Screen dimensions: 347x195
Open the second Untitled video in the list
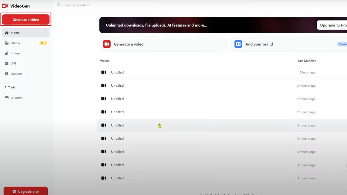pyautogui.click(x=117, y=86)
